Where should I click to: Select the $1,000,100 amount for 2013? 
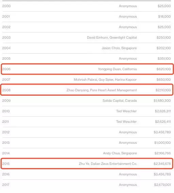(162, 143)
